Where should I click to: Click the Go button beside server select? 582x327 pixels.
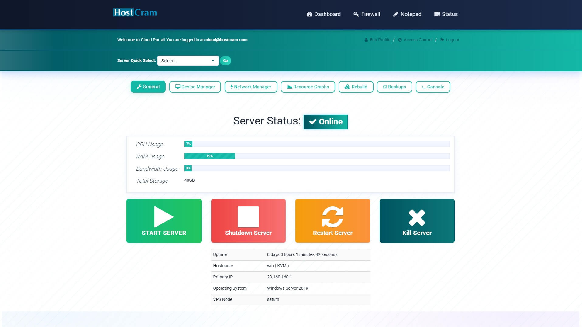coord(225,61)
